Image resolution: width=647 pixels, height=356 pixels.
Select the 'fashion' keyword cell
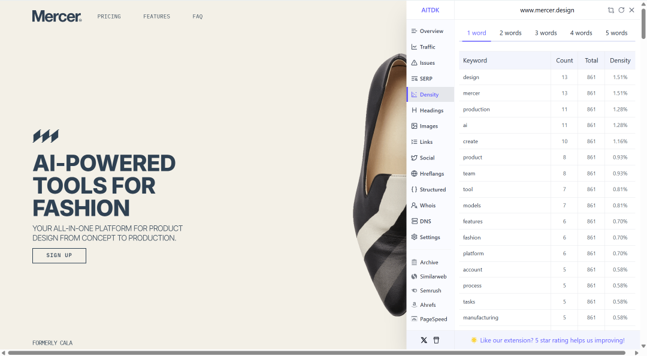(505, 237)
